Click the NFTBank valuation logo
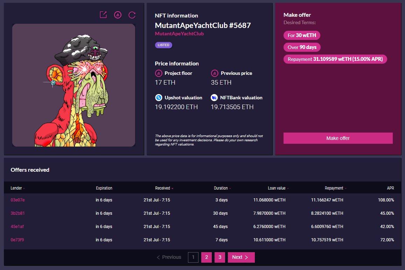 pos(215,98)
